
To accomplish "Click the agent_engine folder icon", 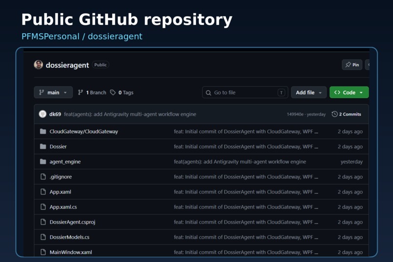I will click(43, 161).
